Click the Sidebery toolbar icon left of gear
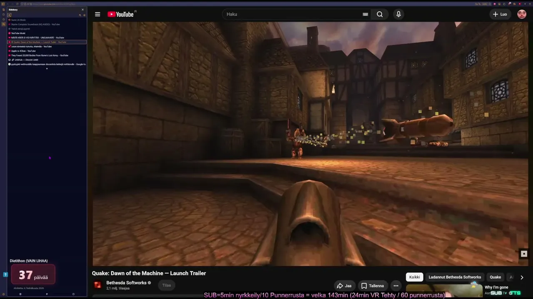Image resolution: width=533 pixels, height=299 pixels. (x=80, y=15)
